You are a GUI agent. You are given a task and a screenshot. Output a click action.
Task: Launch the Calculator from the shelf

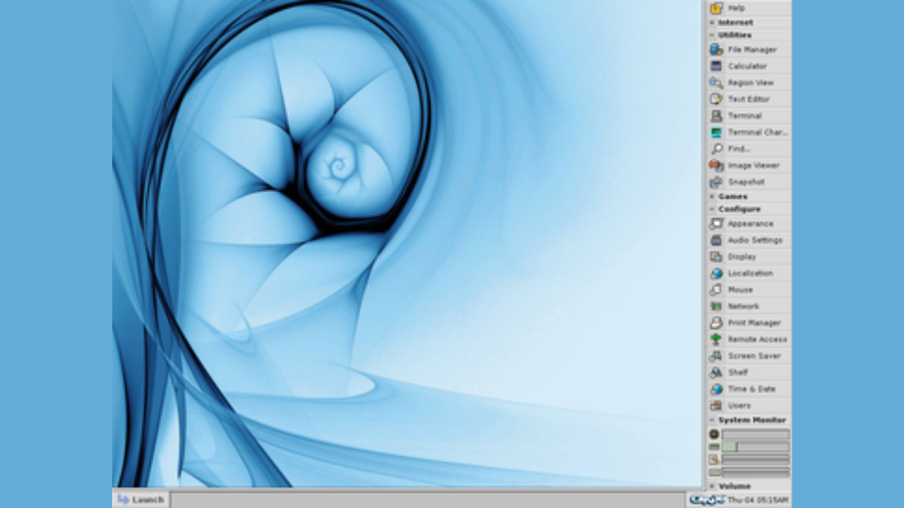pos(716,66)
